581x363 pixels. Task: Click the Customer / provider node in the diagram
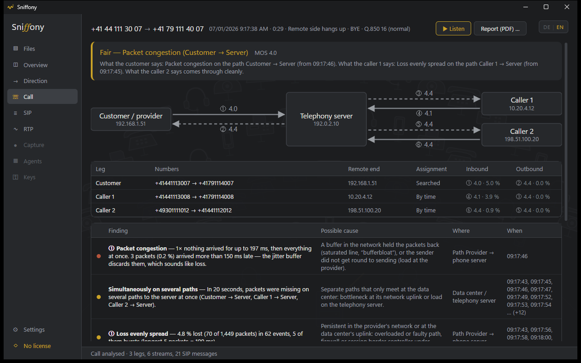coord(131,119)
